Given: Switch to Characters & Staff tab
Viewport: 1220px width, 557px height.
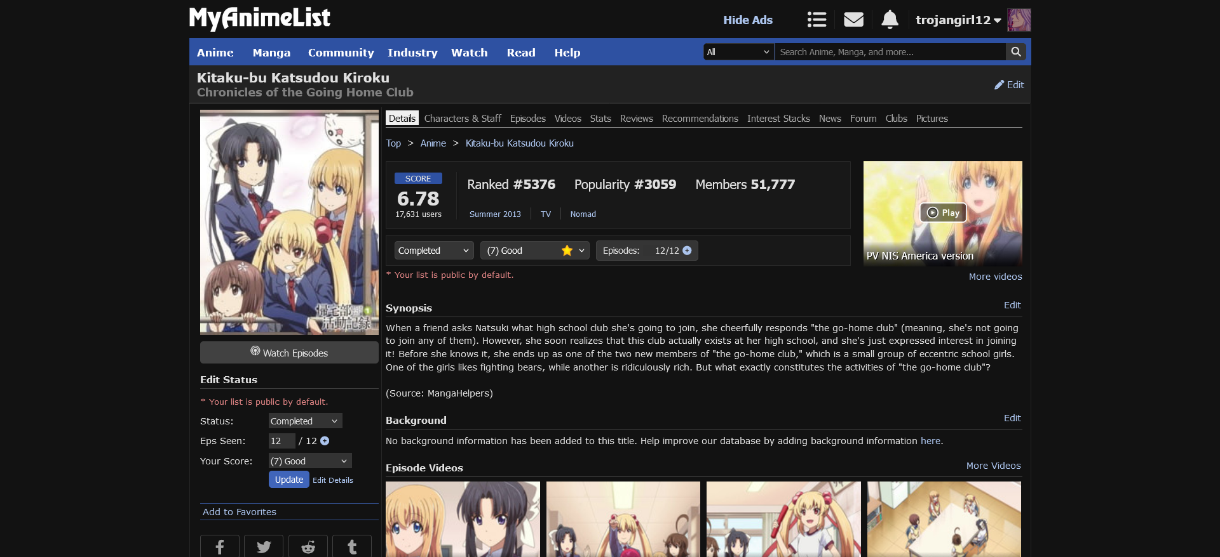Looking at the screenshot, I should (x=462, y=119).
